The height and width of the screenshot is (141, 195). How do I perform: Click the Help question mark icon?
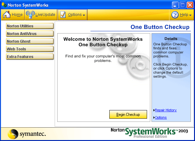coord(175,15)
